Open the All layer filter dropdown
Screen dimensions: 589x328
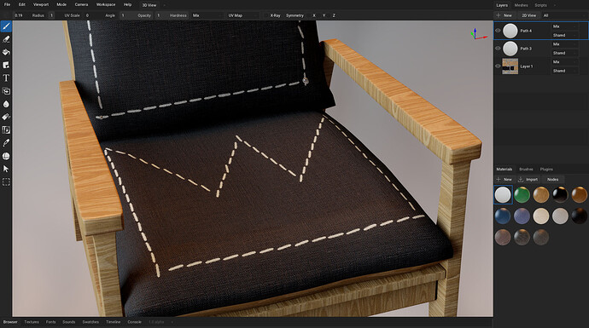(x=564, y=15)
